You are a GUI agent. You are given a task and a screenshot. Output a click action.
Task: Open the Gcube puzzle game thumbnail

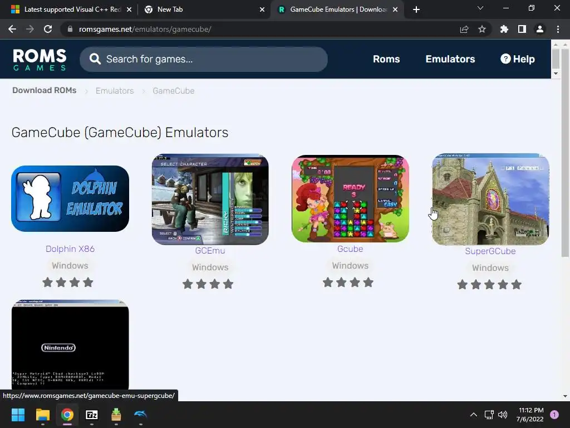click(x=350, y=199)
